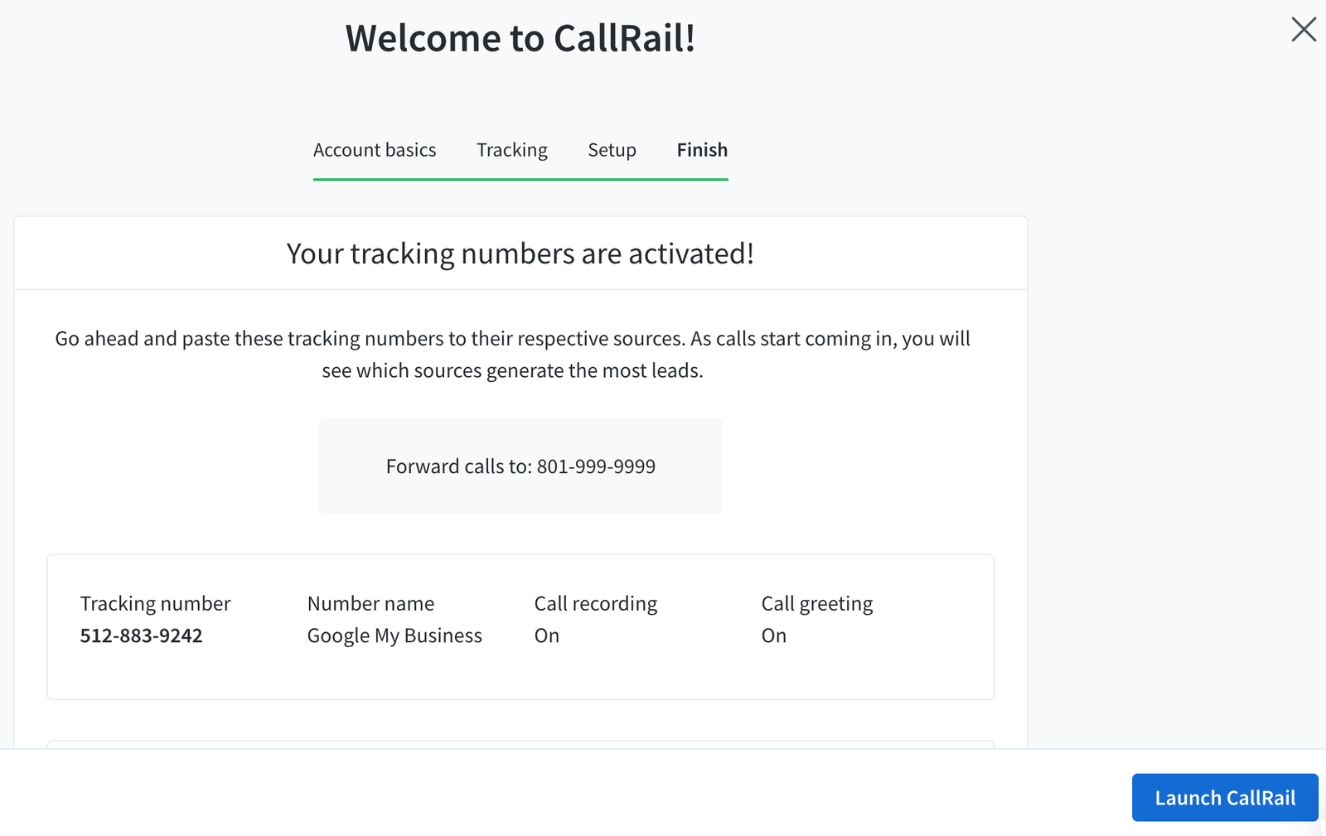Click the tracking numbers activated heading

(x=520, y=254)
